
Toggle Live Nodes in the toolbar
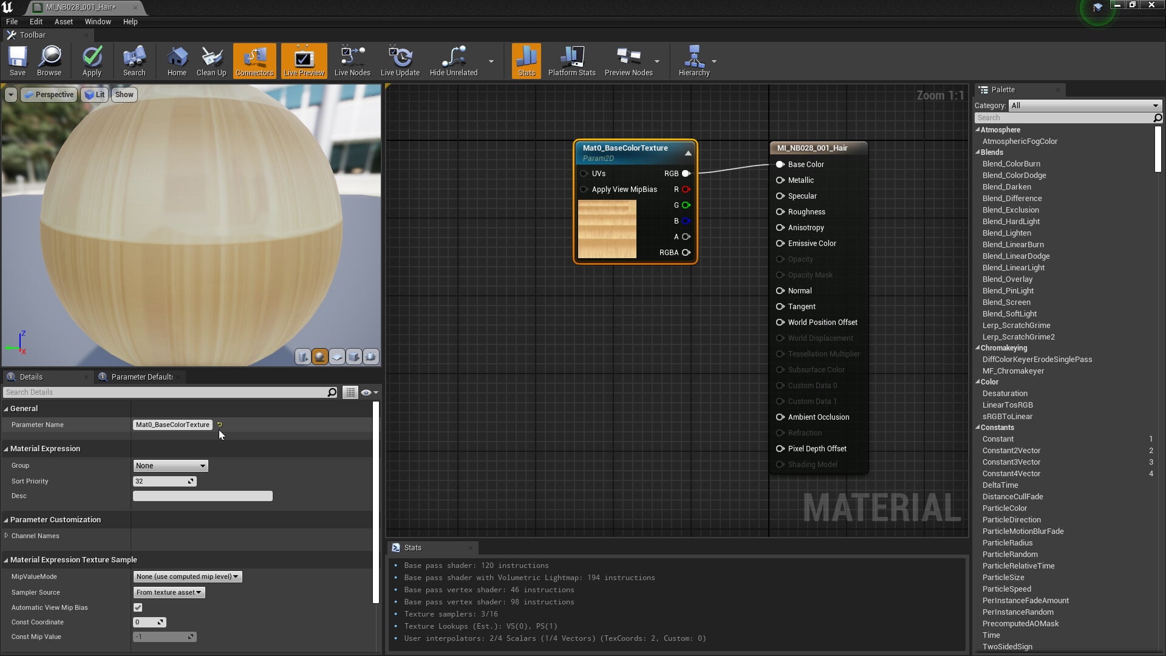coord(352,61)
